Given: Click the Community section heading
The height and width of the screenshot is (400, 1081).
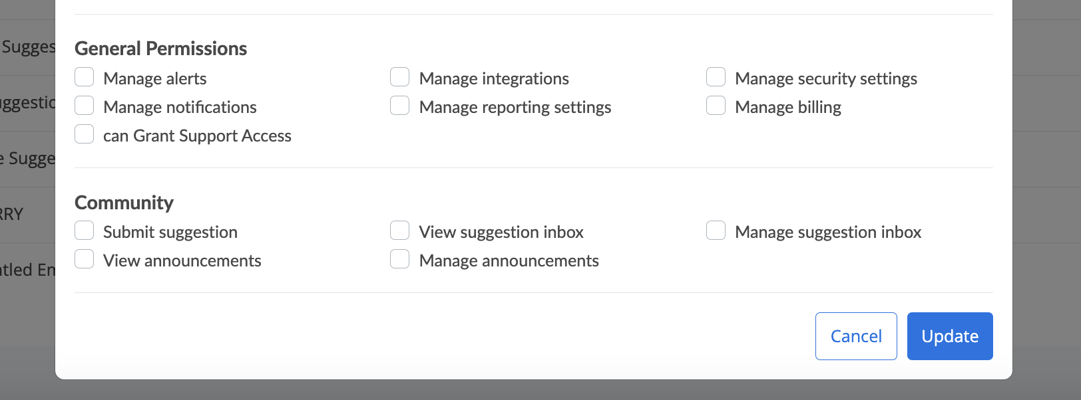Looking at the screenshot, I should pyautogui.click(x=124, y=203).
